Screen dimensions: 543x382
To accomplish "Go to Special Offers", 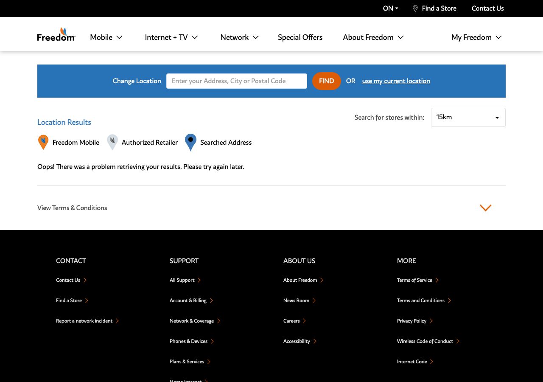I will (300, 37).
